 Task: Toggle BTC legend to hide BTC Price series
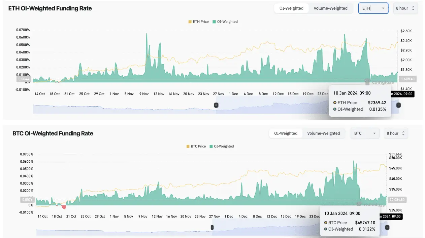[x=196, y=146]
